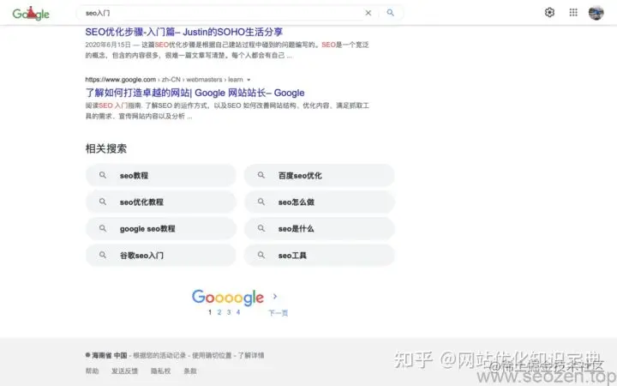Click magnifier icon in seo怎么做 chip
The width and height of the screenshot is (617, 386).
[x=261, y=202]
